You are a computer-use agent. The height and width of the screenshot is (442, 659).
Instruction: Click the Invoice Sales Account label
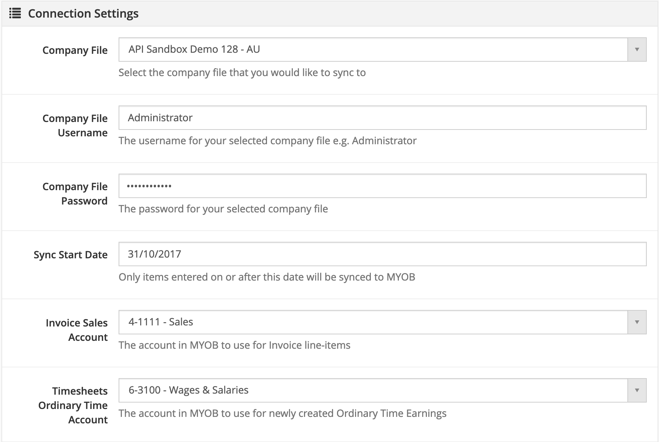[x=77, y=330]
